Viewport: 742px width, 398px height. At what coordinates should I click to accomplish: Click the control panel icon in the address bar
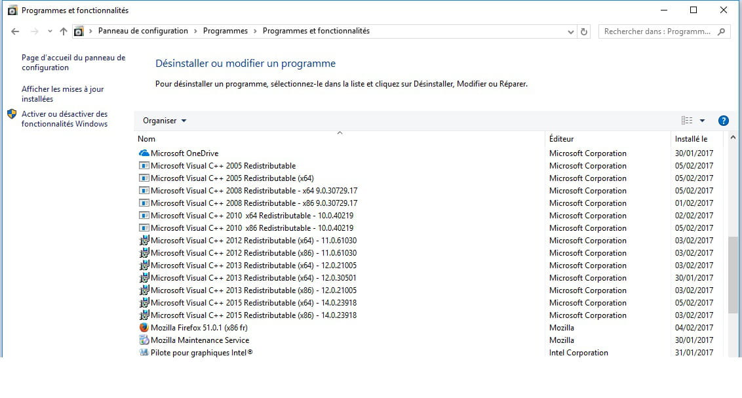point(79,31)
